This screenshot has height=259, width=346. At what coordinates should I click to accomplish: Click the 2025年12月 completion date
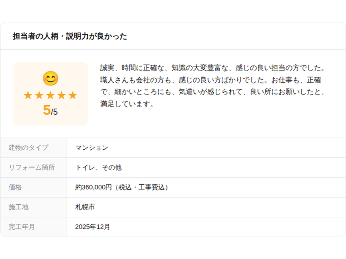pos(93,227)
